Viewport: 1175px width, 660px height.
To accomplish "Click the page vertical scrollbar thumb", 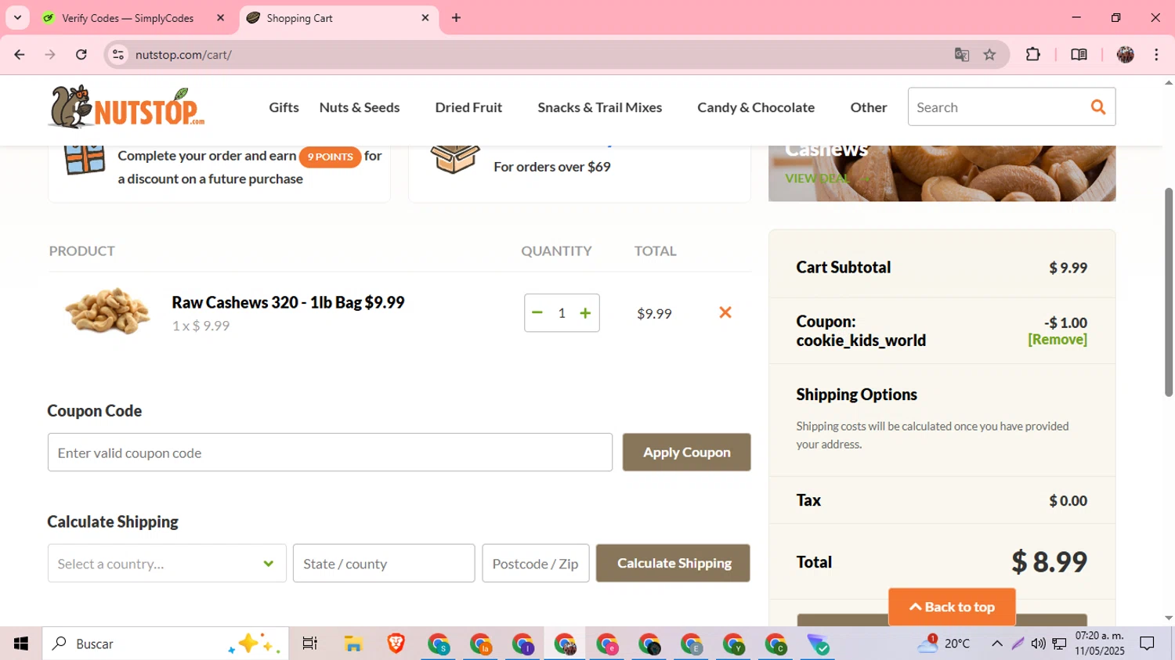I will point(1169,292).
